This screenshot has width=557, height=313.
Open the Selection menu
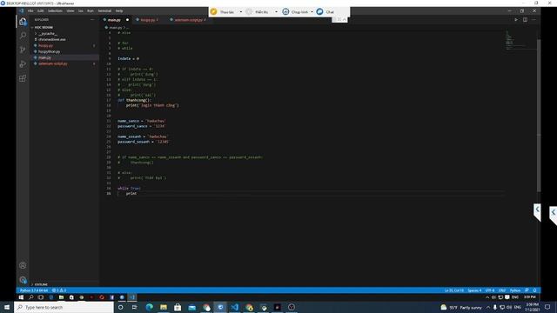click(x=55, y=10)
